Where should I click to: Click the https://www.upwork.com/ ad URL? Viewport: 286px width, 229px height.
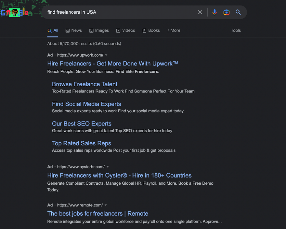[x=80, y=55]
